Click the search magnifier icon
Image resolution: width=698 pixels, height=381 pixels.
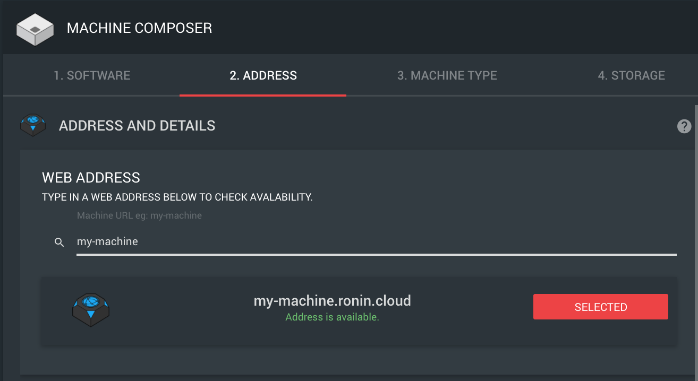pos(59,243)
